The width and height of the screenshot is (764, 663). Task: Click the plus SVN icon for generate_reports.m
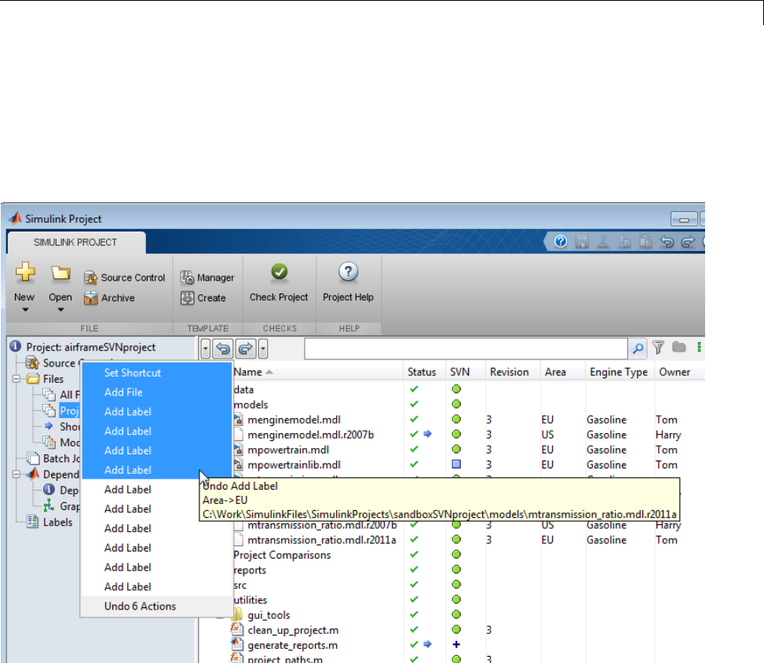coord(456,644)
